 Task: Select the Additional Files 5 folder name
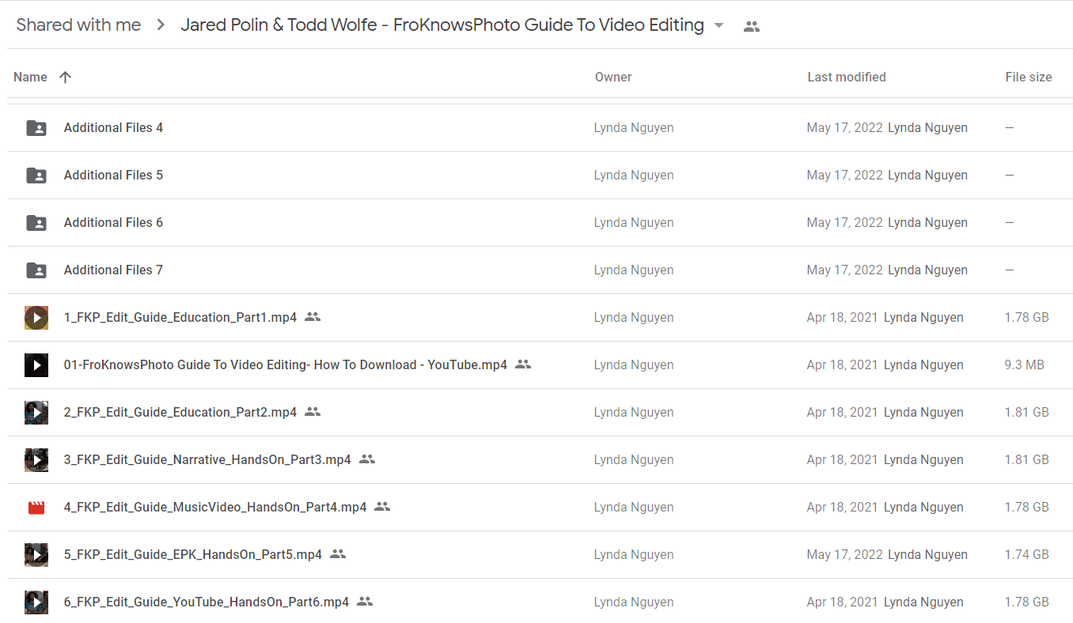(113, 175)
